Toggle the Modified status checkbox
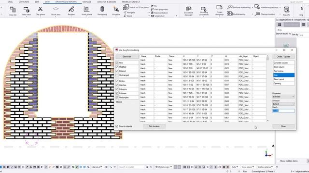309x173 pixels. [x=117, y=67]
